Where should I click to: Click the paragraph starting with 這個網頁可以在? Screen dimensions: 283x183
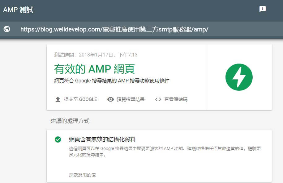(x=165, y=149)
